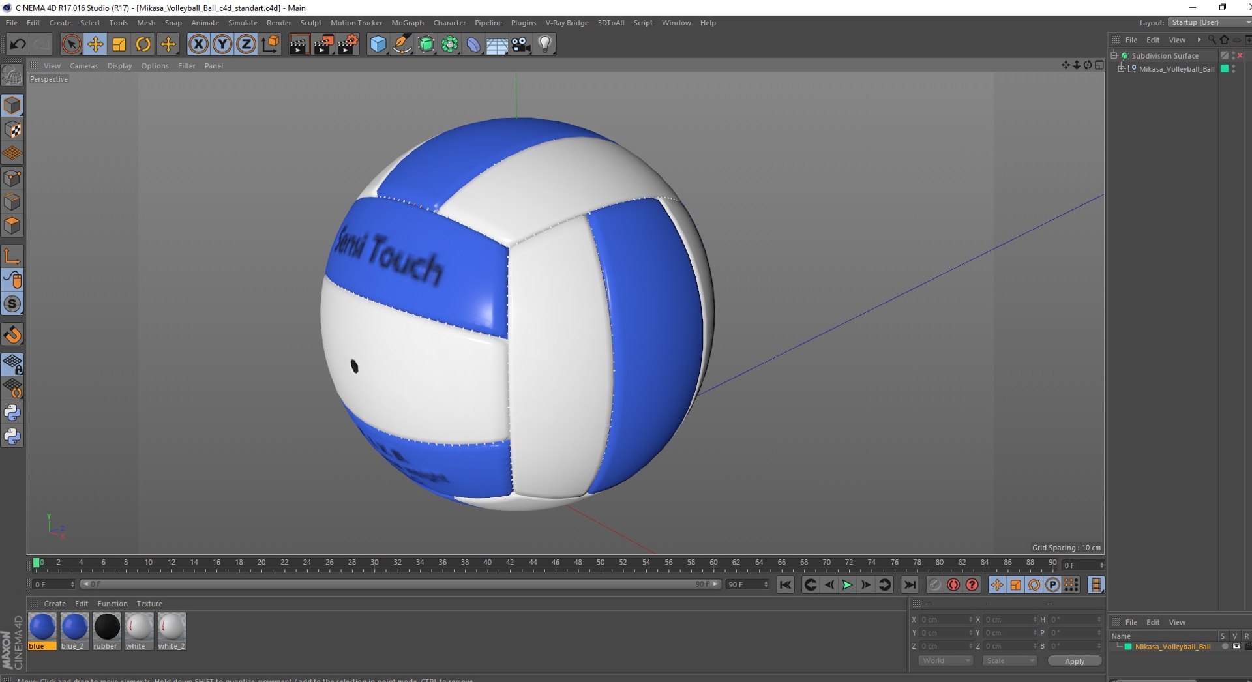
Task: Click the Undo arrow icon
Action: (18, 44)
